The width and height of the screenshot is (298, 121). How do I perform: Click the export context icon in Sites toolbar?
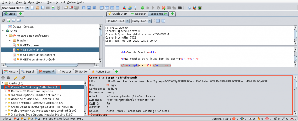coord(19,20)
